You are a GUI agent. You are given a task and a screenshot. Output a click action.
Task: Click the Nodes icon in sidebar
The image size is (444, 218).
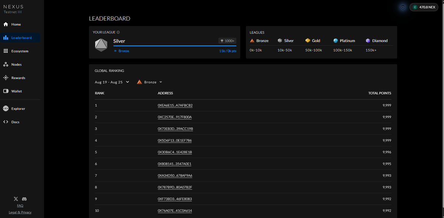6,64
